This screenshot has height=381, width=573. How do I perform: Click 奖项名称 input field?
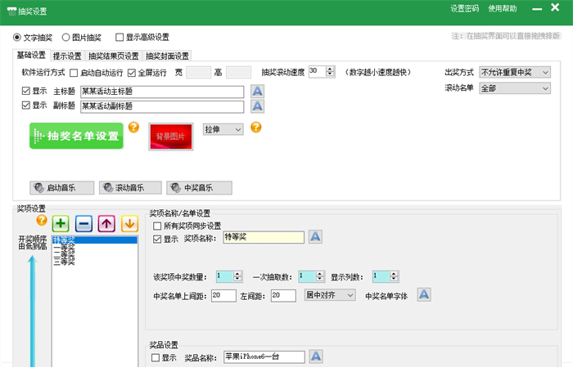click(264, 237)
